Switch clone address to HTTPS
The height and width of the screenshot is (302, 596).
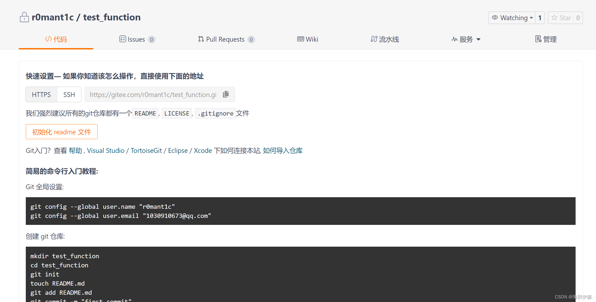41,95
